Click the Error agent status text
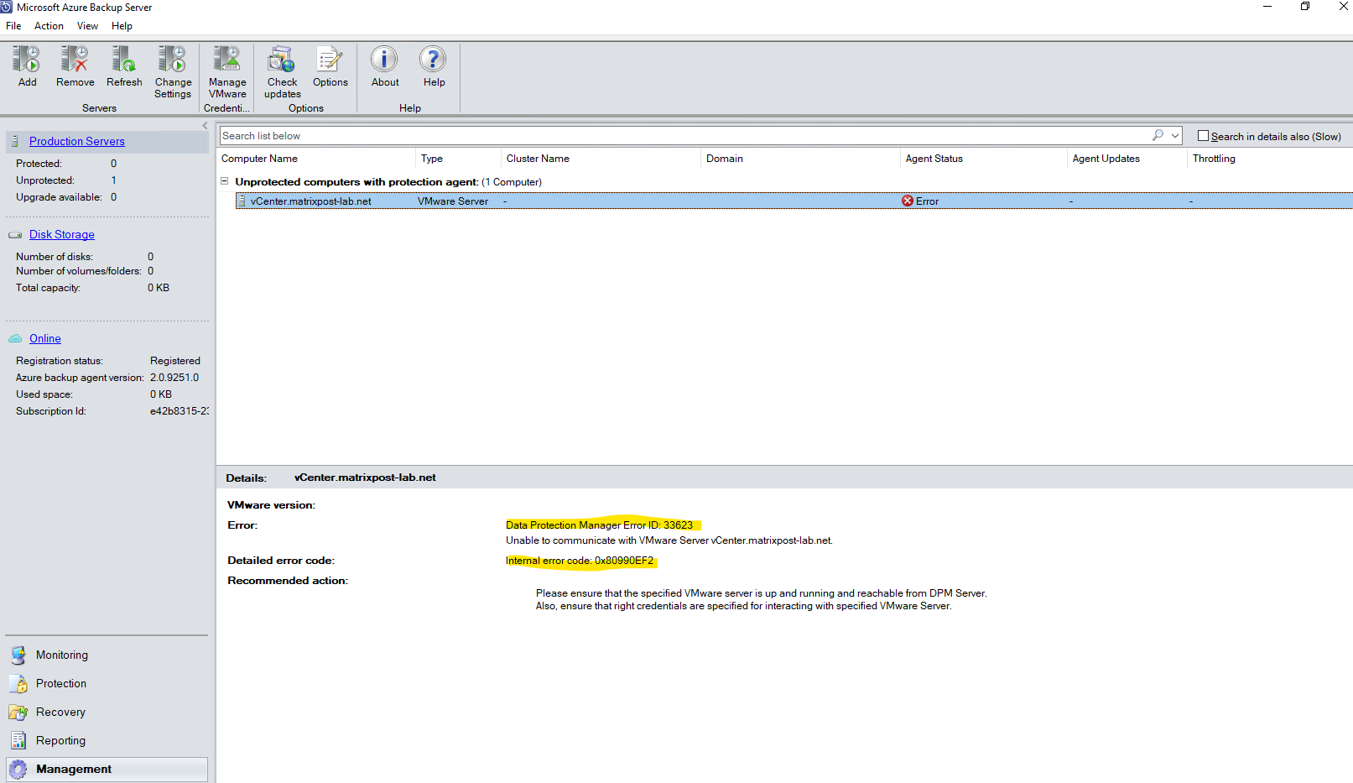1353x783 pixels. (927, 201)
